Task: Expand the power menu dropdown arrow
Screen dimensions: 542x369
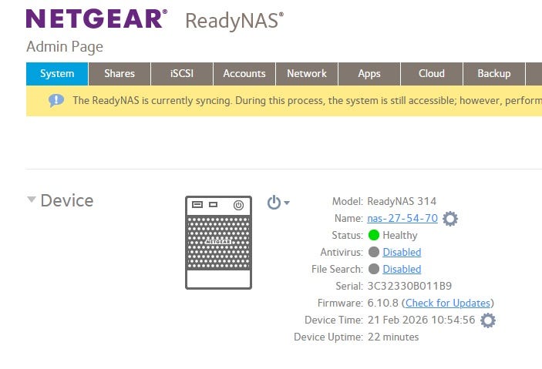Action: [287, 203]
